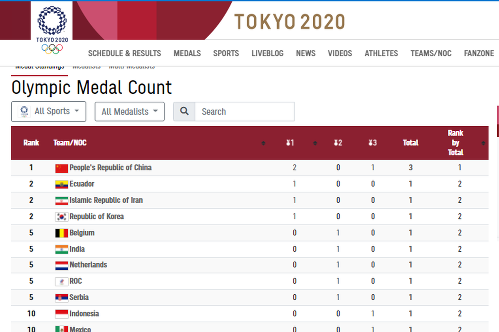Click the India team link
This screenshot has width=499, height=332.
tap(77, 249)
